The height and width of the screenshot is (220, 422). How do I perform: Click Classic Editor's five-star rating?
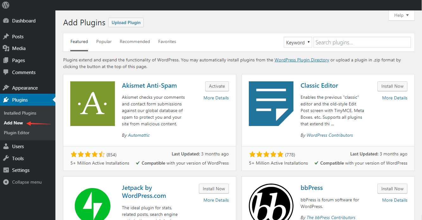(266, 154)
